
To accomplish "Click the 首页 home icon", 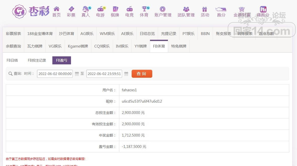I will point(56,9).
